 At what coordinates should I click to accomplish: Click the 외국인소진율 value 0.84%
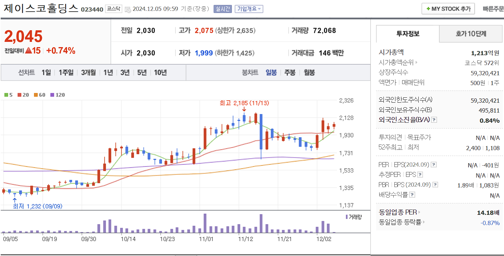(490, 120)
